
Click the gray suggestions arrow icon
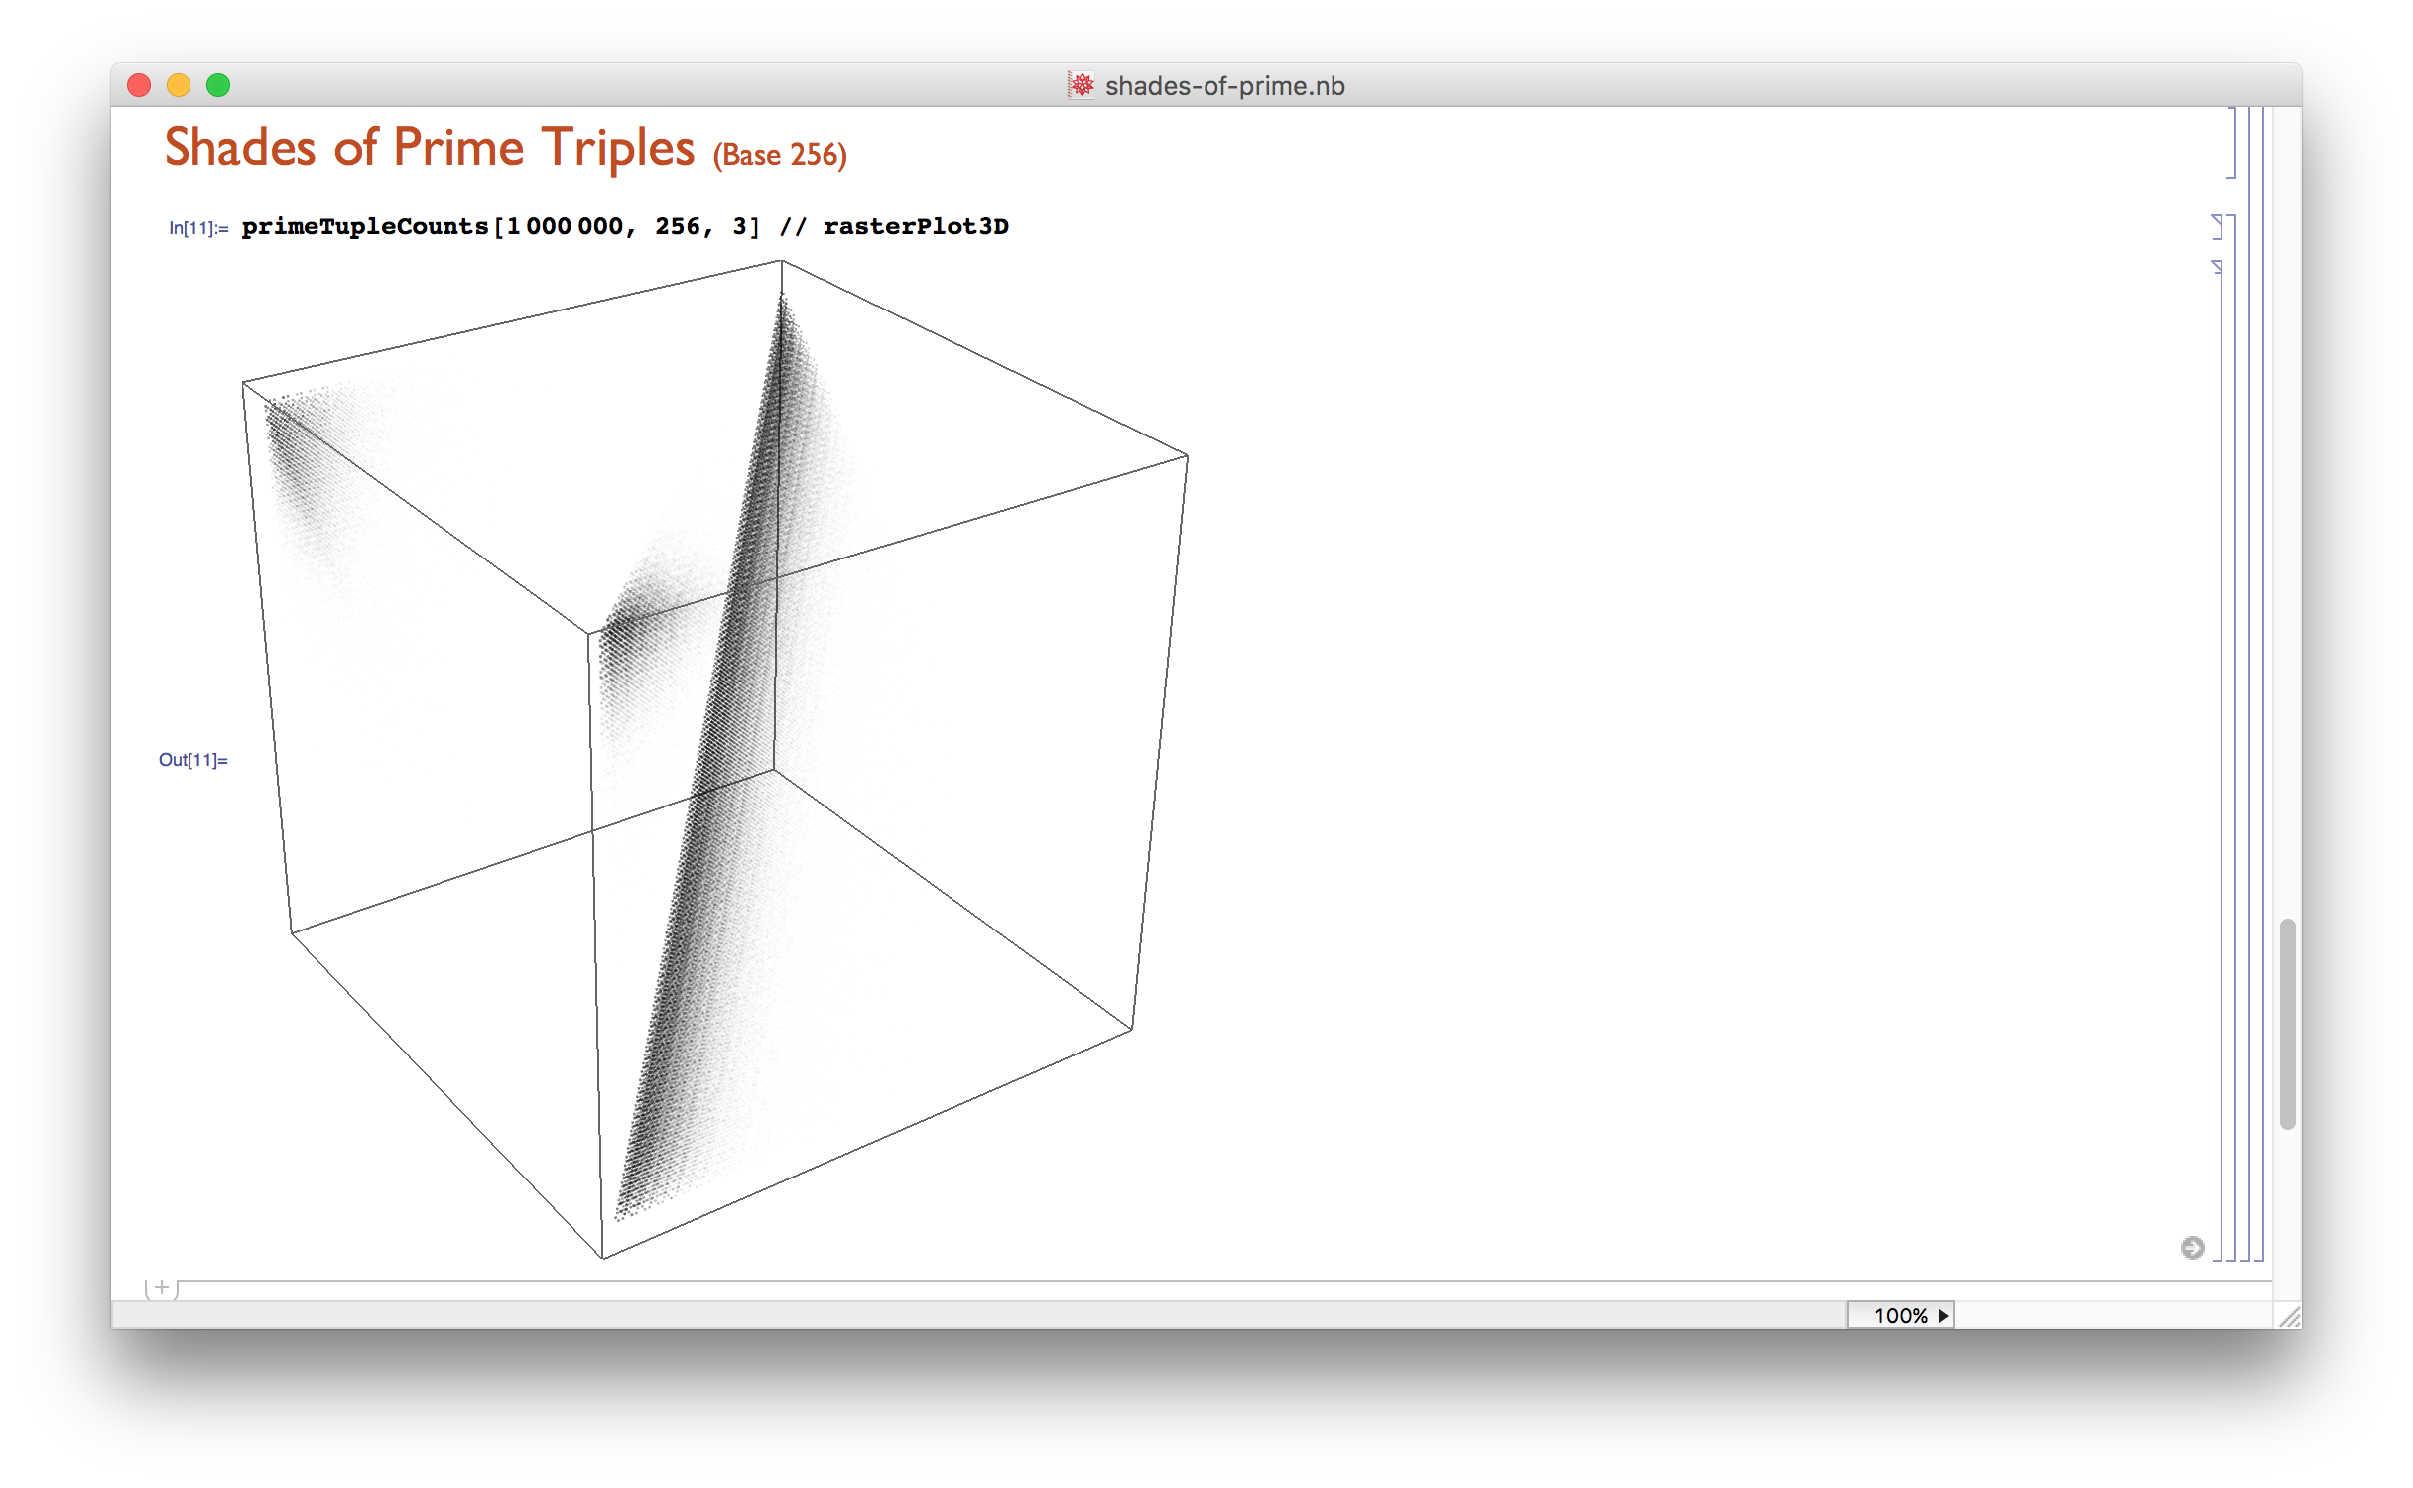pyautogui.click(x=2192, y=1248)
